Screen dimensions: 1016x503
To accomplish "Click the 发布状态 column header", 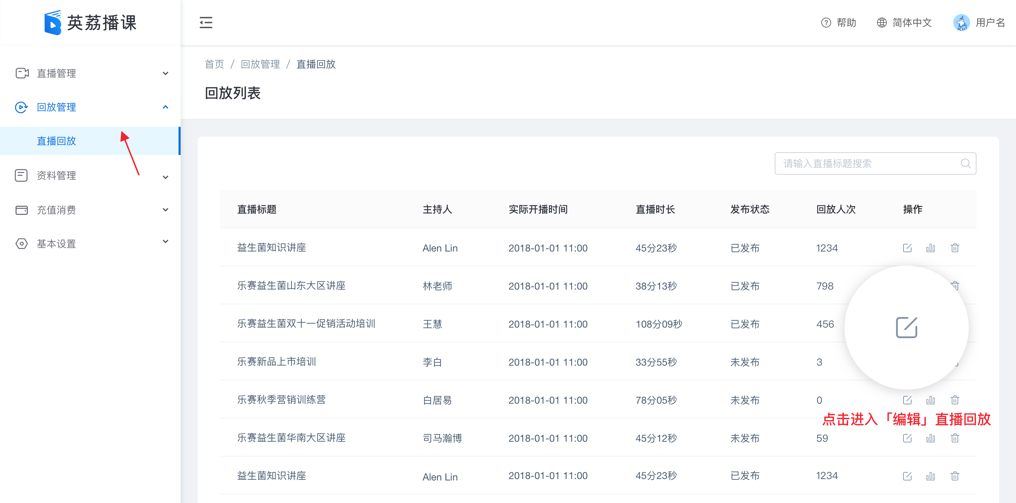I will [750, 209].
